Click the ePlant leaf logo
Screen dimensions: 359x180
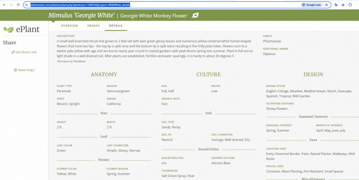[8, 30]
